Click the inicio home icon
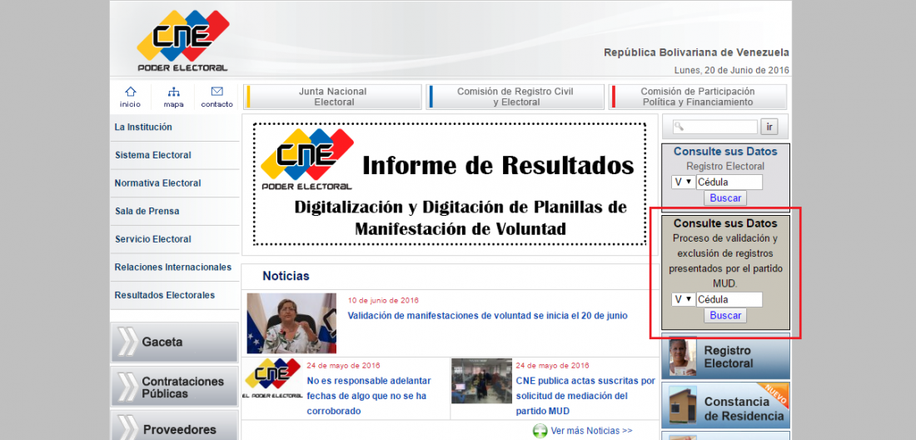The height and width of the screenshot is (440, 916). [x=130, y=92]
